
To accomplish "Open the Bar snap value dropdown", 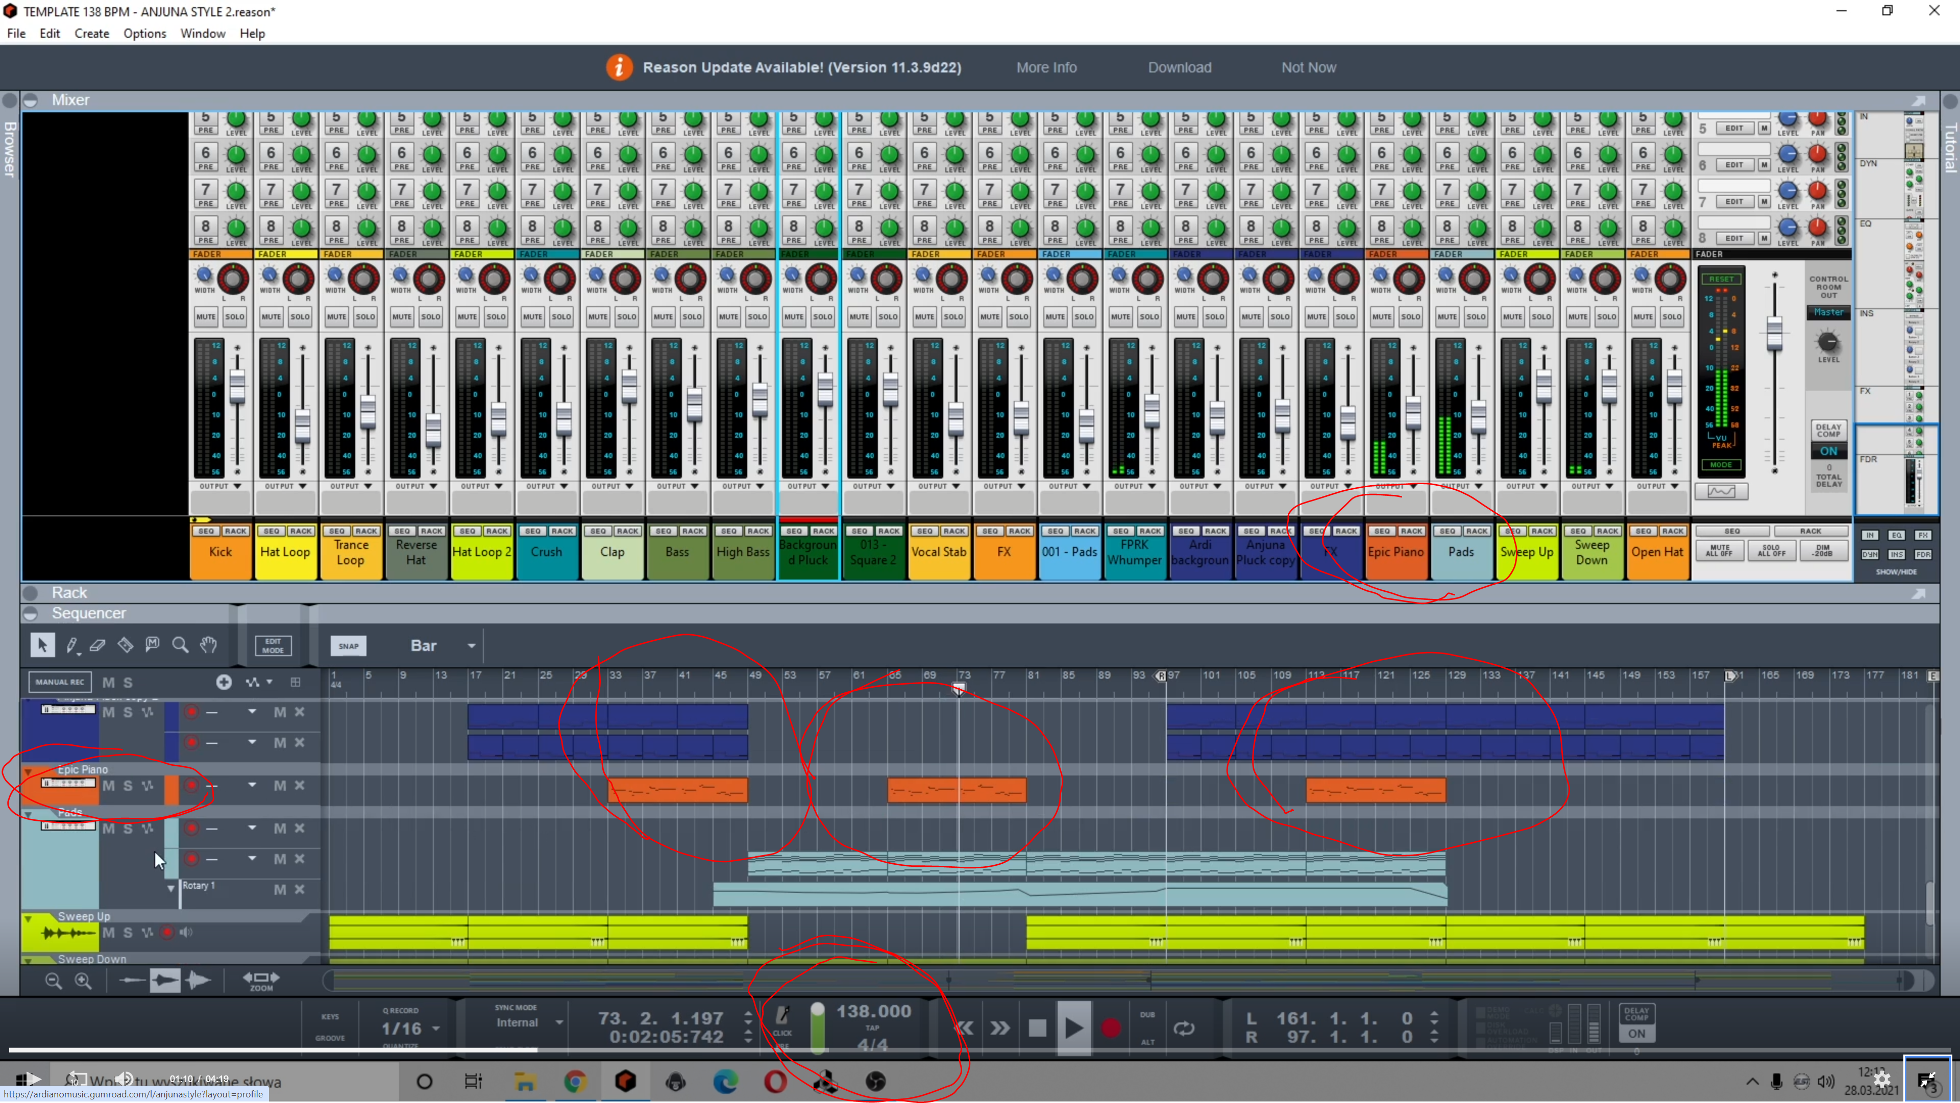I will 472,646.
